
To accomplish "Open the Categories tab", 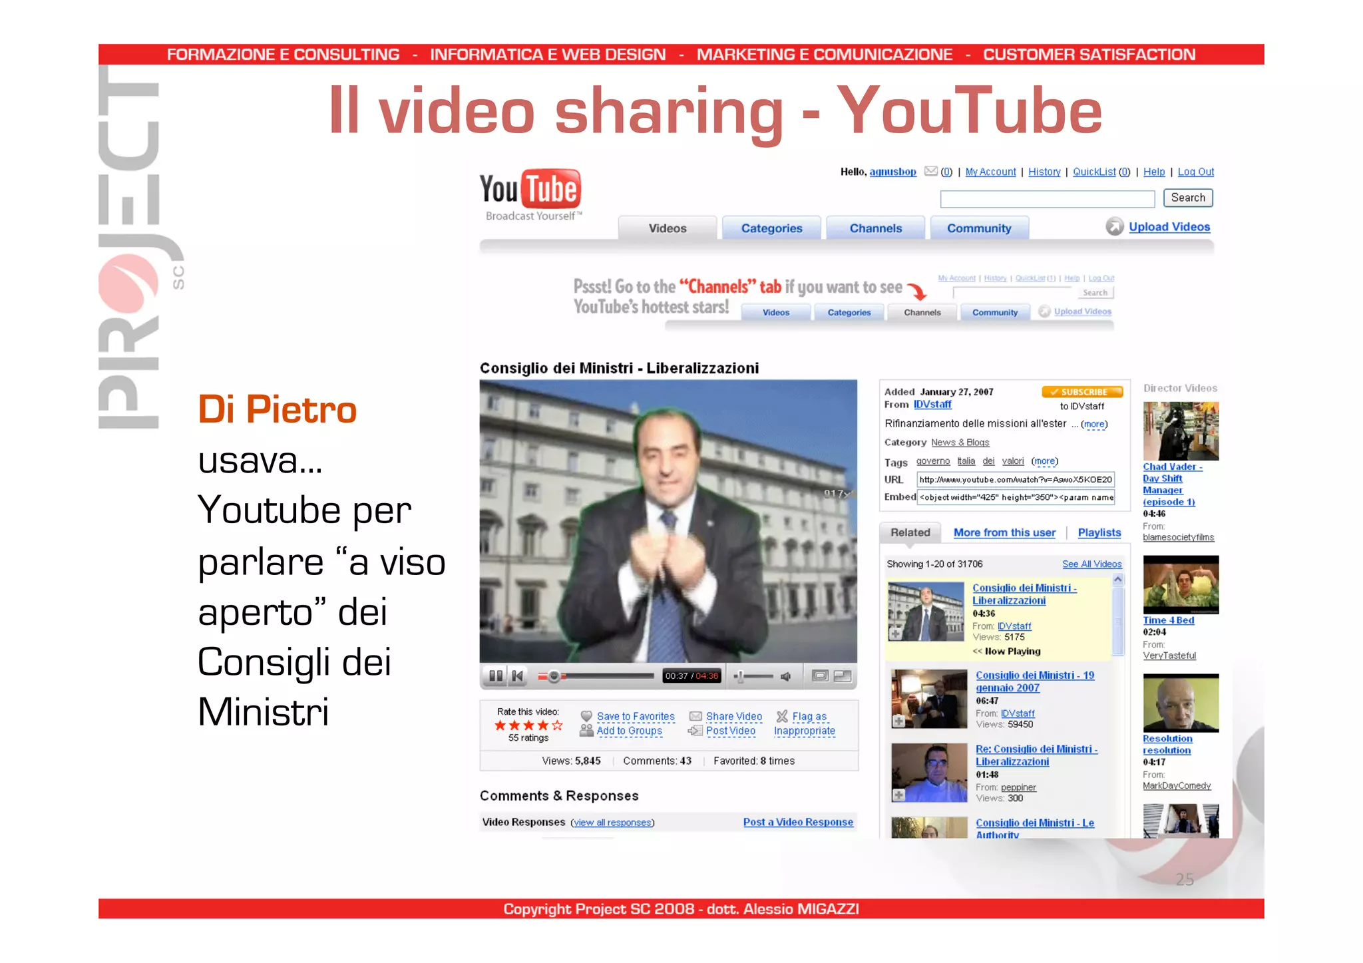I will (772, 228).
